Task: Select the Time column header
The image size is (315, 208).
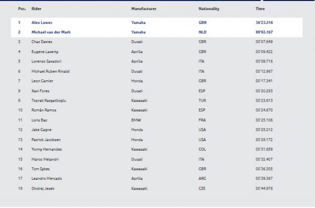Action: [x=260, y=9]
